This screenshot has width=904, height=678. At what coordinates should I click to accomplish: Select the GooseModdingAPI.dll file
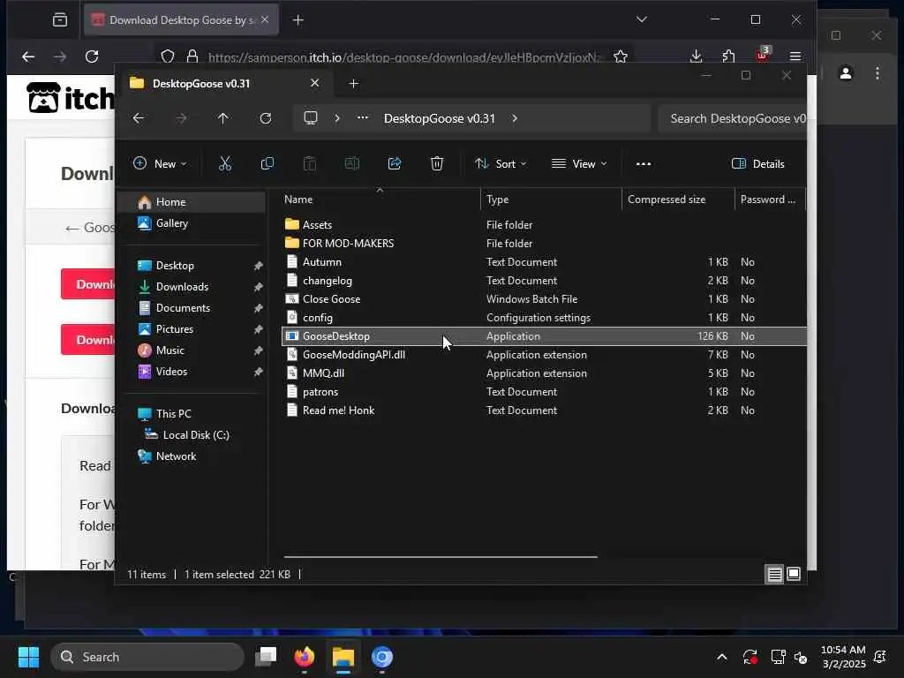543,355
